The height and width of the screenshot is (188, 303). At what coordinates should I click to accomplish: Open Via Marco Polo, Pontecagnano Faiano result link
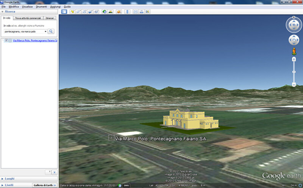click(35, 40)
